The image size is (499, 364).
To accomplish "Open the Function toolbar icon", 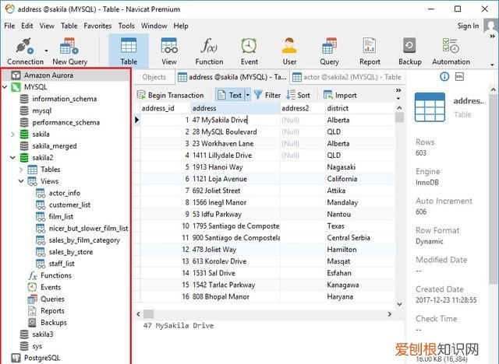I will click(209, 49).
